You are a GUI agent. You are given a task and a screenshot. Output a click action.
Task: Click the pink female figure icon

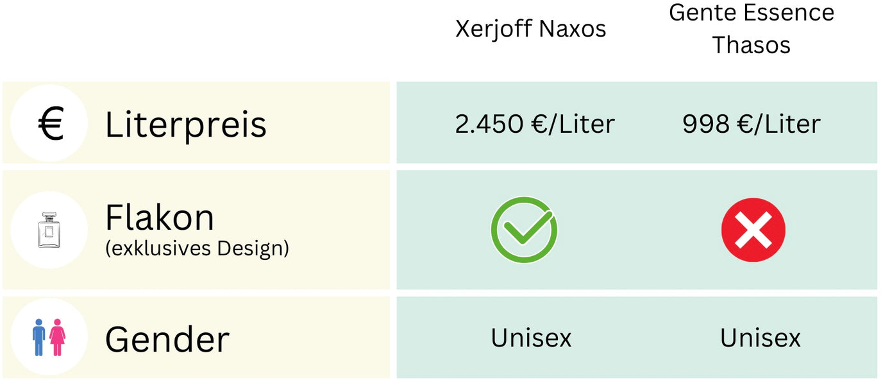58,338
